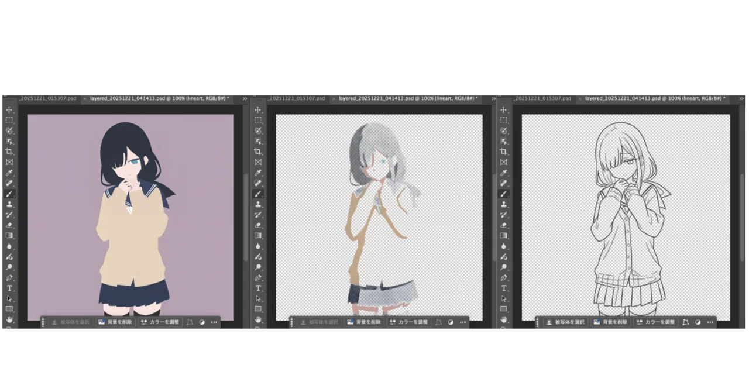Select the Eraser tool in the faded-color window
Screen dimensions: 749x392
point(257,226)
